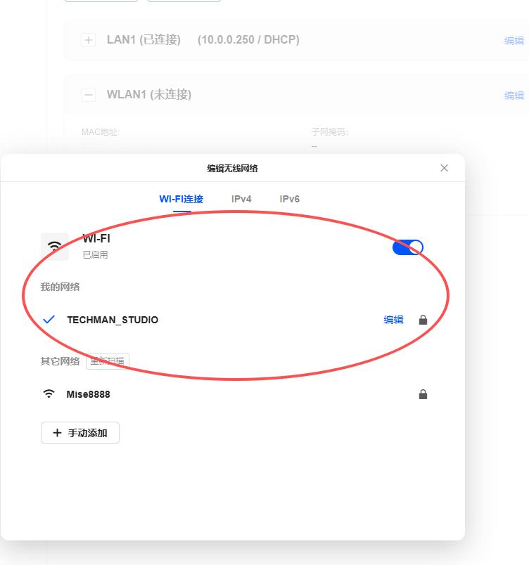Click 编辑 link for TECHMAN_STUDIO
The height and width of the screenshot is (565, 529).
(x=393, y=320)
